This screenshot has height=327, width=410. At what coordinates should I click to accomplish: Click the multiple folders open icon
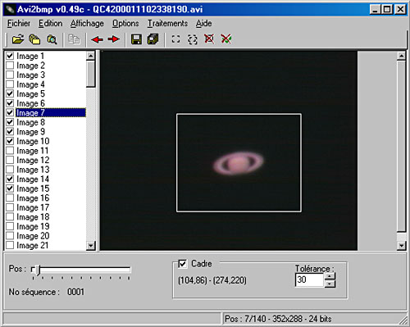(x=34, y=39)
